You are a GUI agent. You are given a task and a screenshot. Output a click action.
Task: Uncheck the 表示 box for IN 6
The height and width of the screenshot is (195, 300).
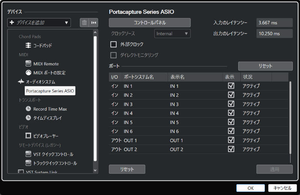point(231,131)
